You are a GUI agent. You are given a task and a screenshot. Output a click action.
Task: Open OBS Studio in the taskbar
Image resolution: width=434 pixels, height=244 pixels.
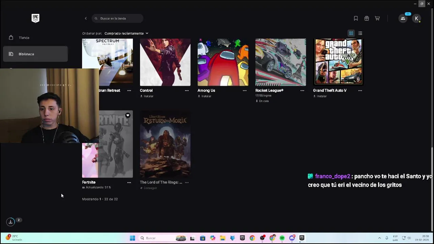click(x=262, y=238)
